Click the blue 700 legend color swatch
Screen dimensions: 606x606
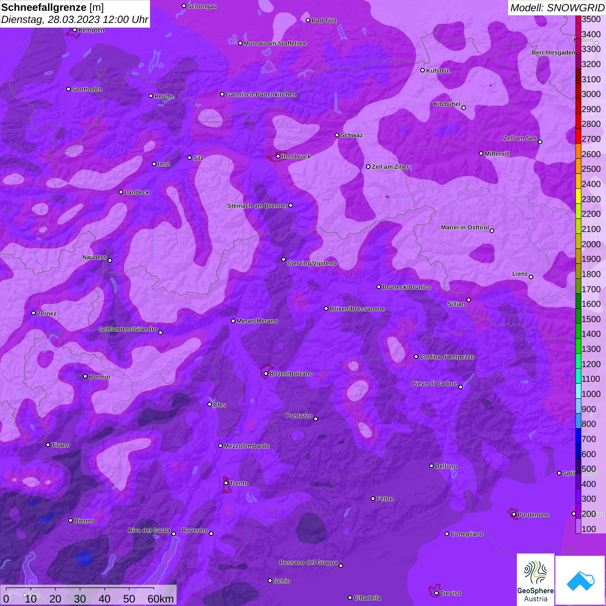point(578,436)
